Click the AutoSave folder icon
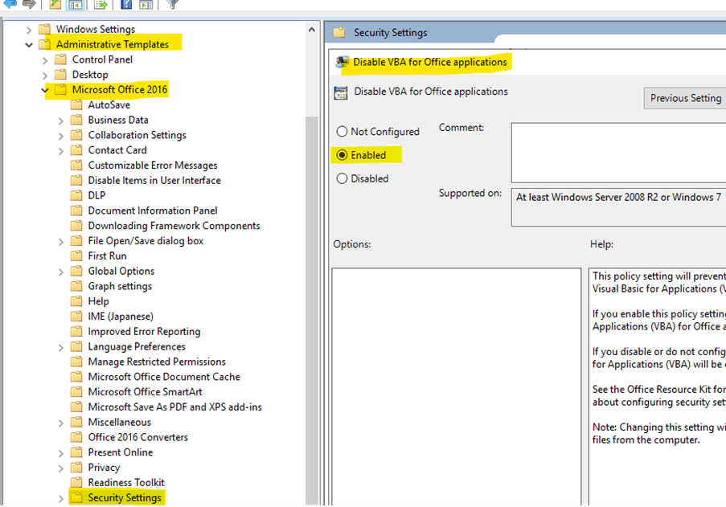The height and width of the screenshot is (507, 726). click(76, 104)
